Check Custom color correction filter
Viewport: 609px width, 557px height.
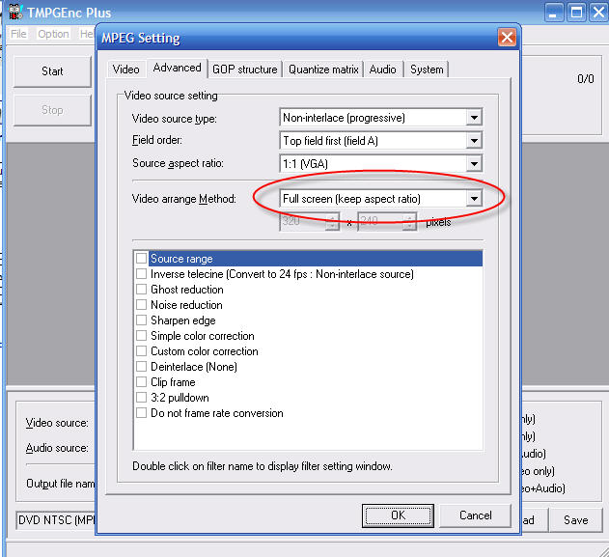tap(141, 351)
